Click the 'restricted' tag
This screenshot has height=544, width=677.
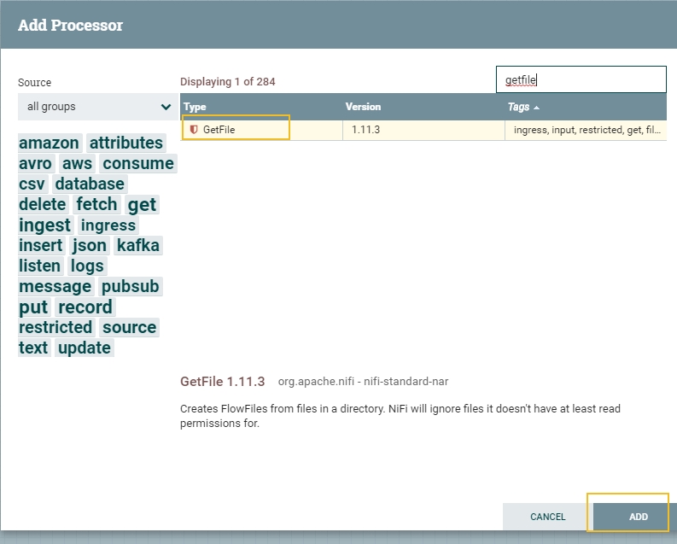(x=55, y=327)
